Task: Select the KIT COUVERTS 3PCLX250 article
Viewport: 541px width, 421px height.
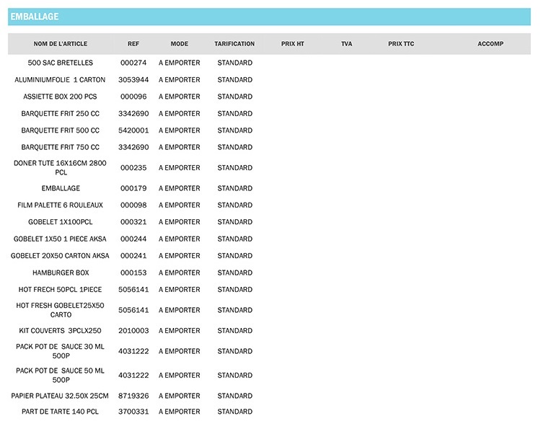Action: (60, 331)
